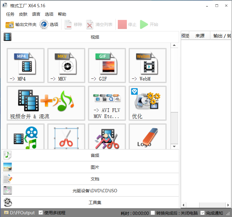Open 视频合并 & 混流 tool
The image size is (232, 217).
[46, 103]
